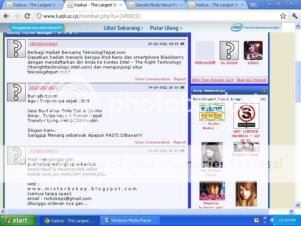Screen dimensions: 301x226
Task: Click the blank avatar above Addicted2NS
Action: tap(205, 50)
